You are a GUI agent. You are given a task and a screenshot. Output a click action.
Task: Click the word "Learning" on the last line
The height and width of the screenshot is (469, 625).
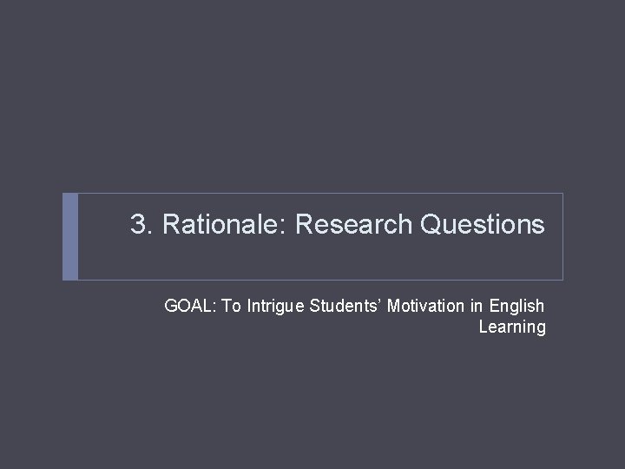(x=512, y=327)
